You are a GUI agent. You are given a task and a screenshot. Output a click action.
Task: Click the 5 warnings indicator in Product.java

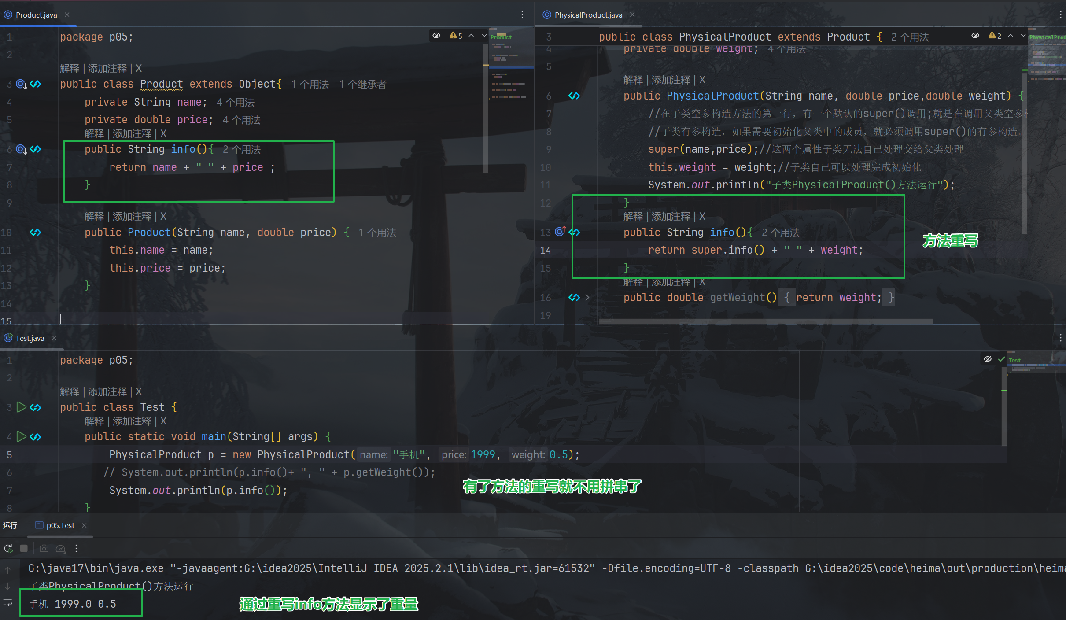click(x=456, y=36)
